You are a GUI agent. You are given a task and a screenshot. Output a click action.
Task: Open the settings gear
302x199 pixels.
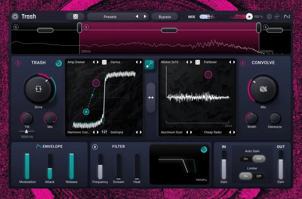pyautogui.click(x=269, y=17)
